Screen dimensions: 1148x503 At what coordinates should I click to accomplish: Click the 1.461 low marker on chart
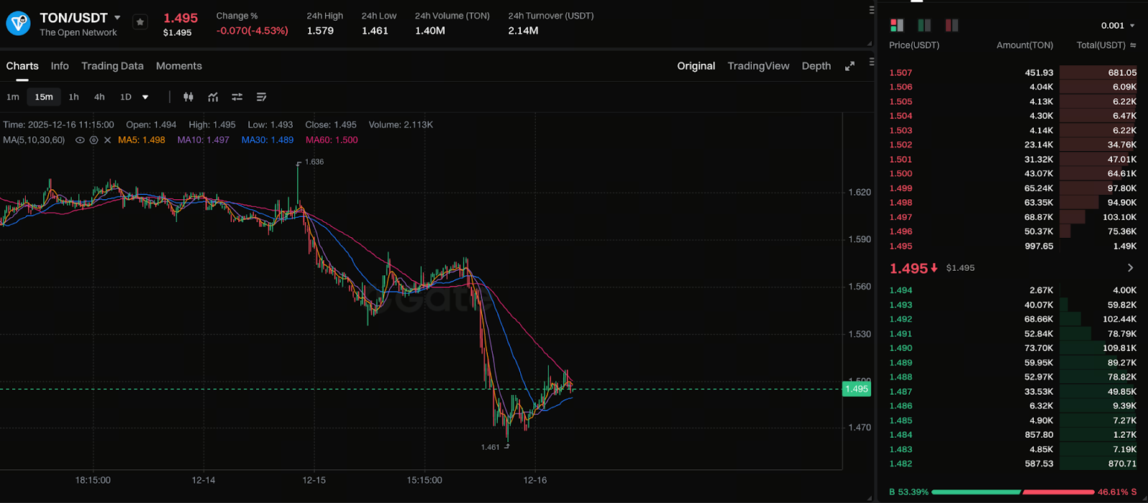[x=490, y=447]
